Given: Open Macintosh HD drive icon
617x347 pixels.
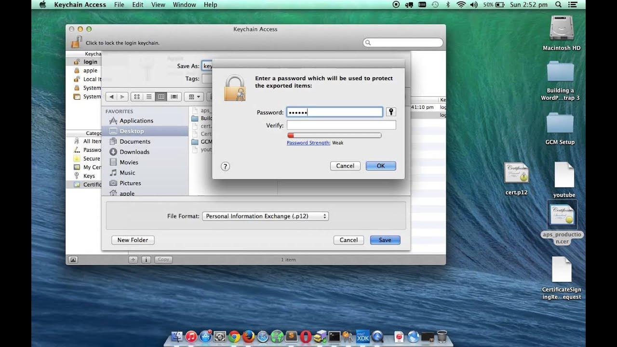Looking at the screenshot, I should pos(562,33).
